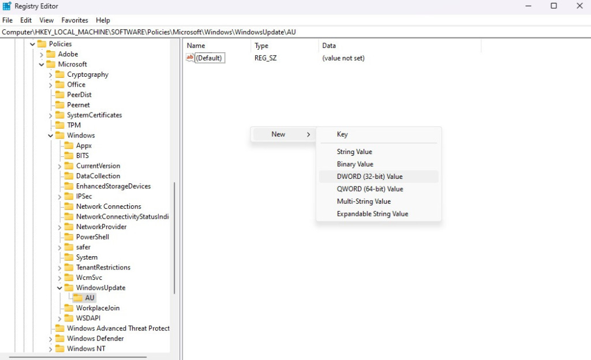This screenshot has width=591, height=360.
Task: Click the PowerShell folder icon
Action: pos(69,237)
